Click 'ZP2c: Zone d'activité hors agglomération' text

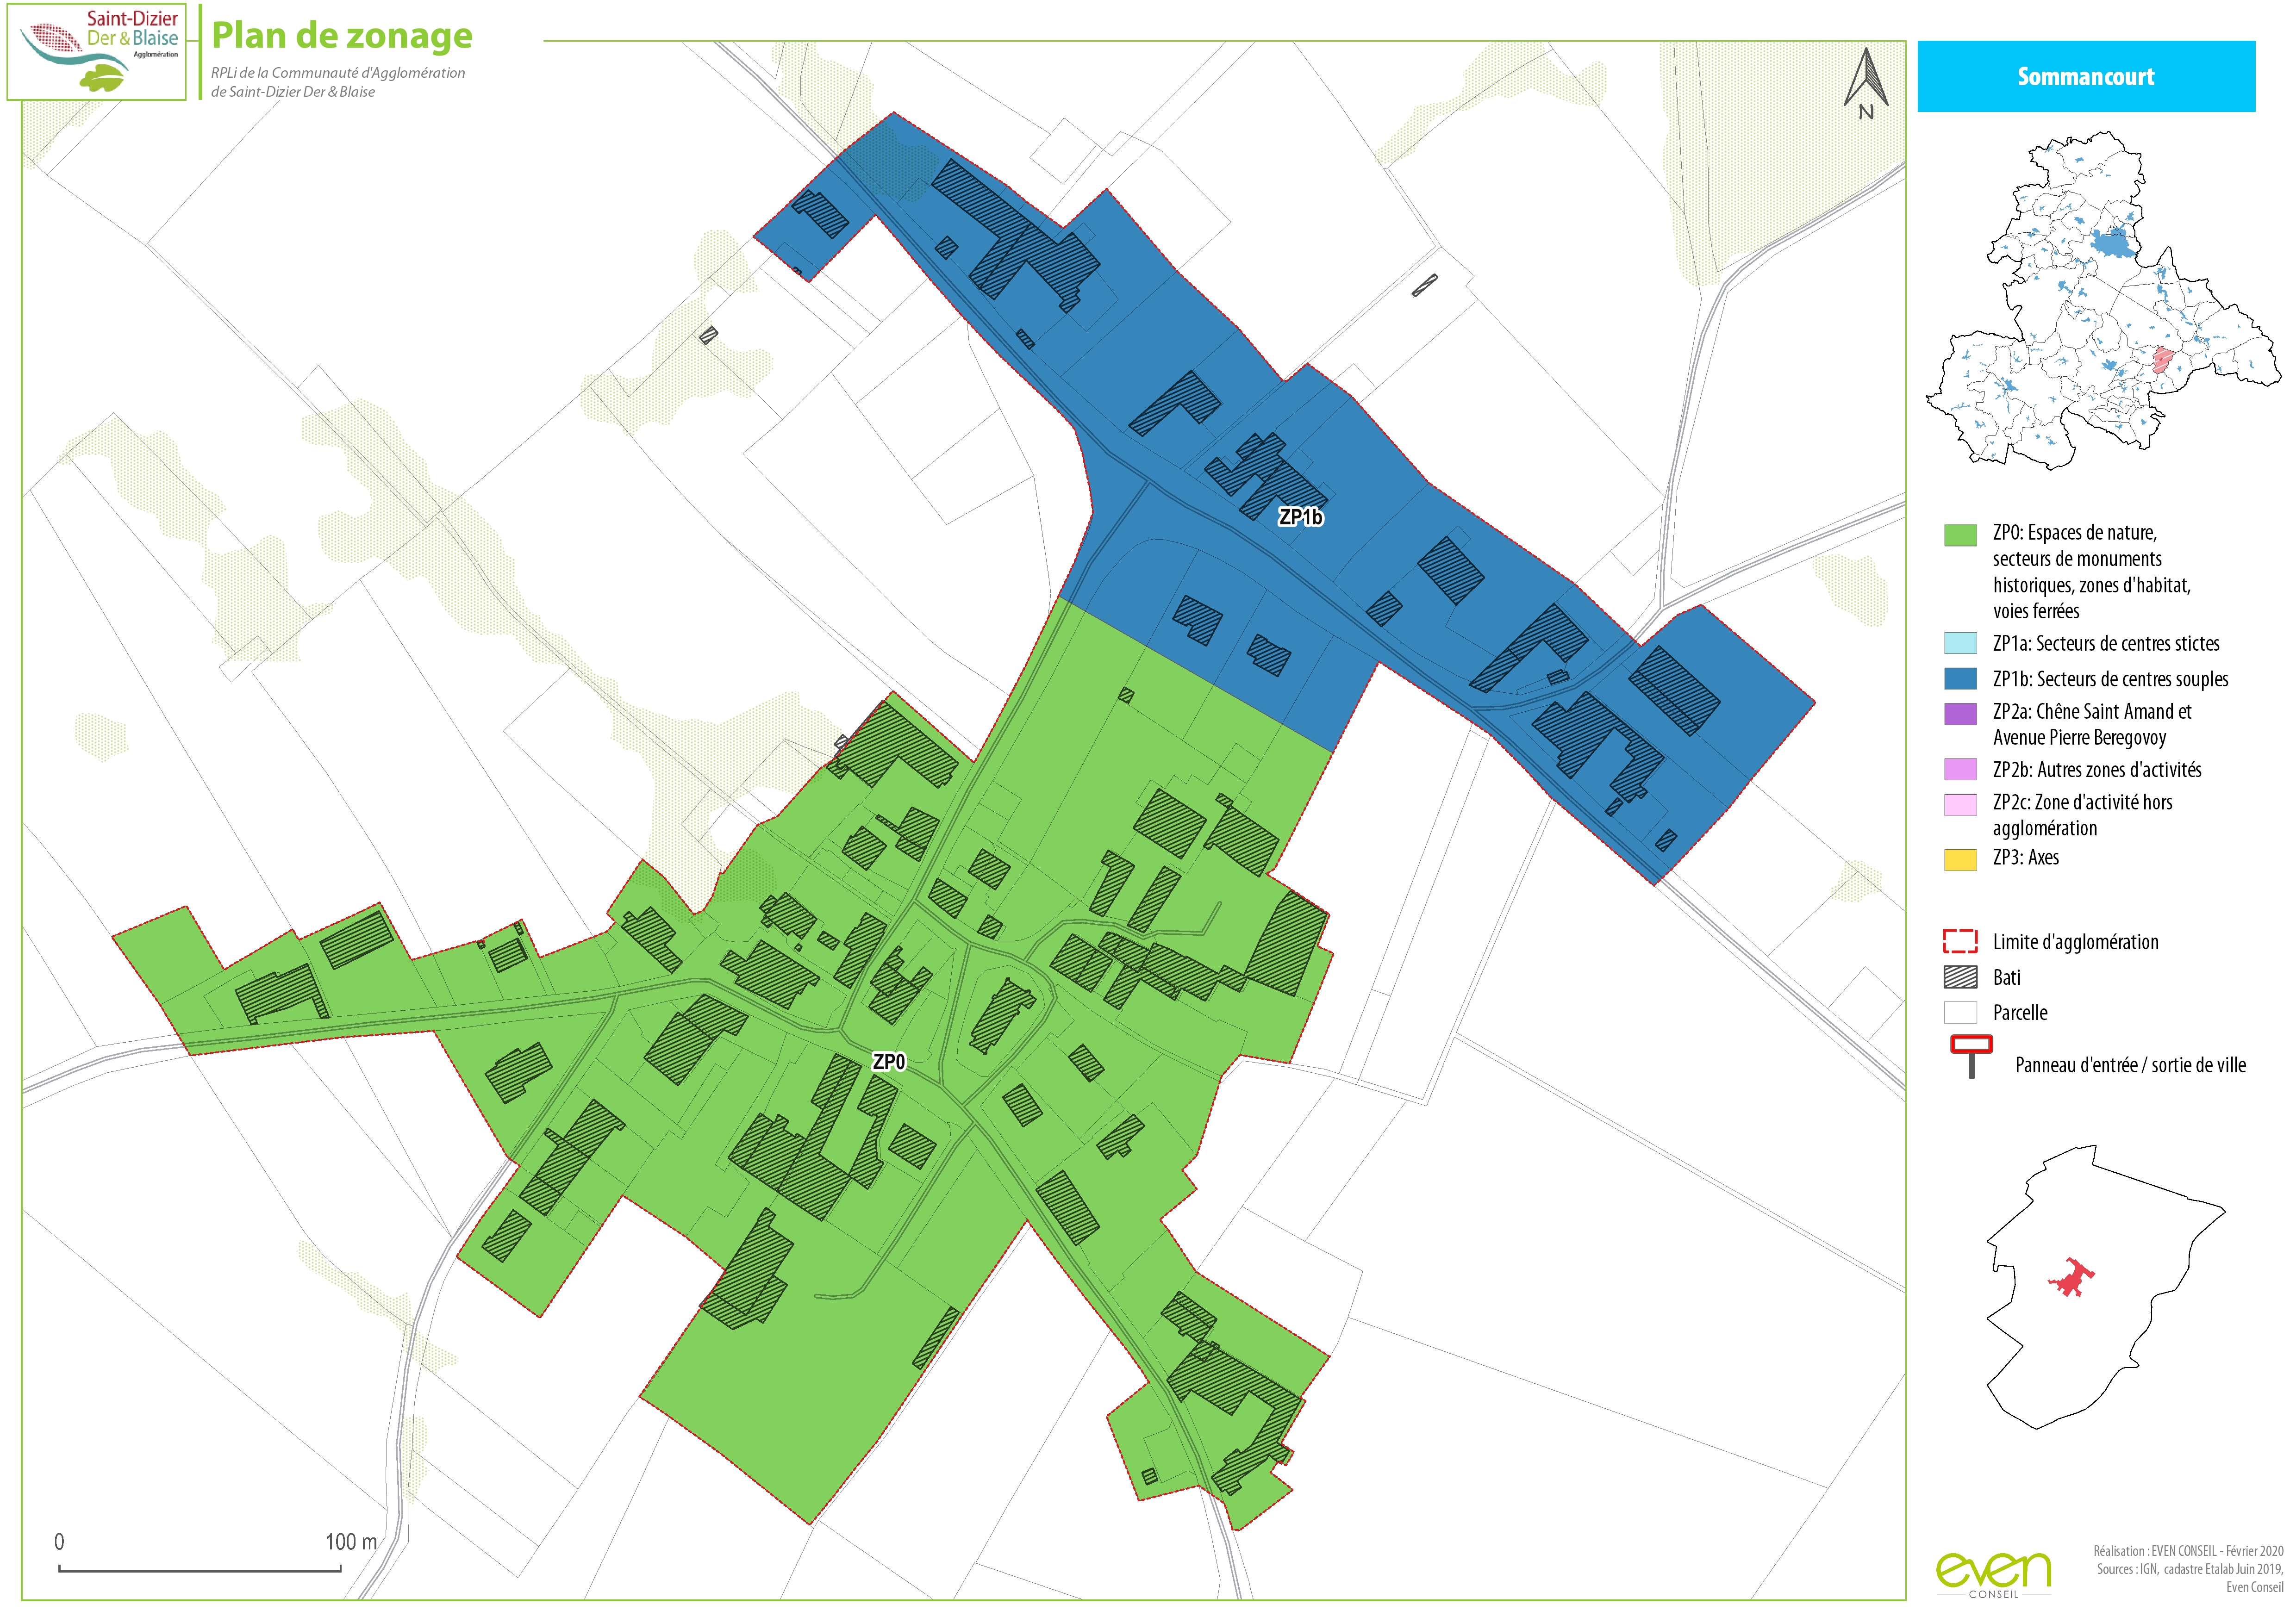2082,815
